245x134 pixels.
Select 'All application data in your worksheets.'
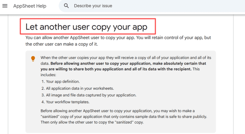point(80,88)
